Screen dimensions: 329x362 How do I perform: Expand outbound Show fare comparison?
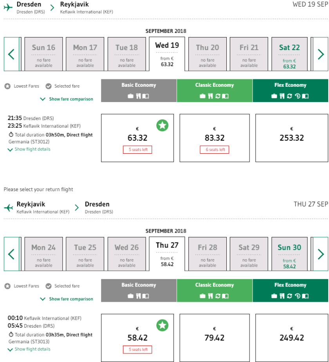coord(67,99)
